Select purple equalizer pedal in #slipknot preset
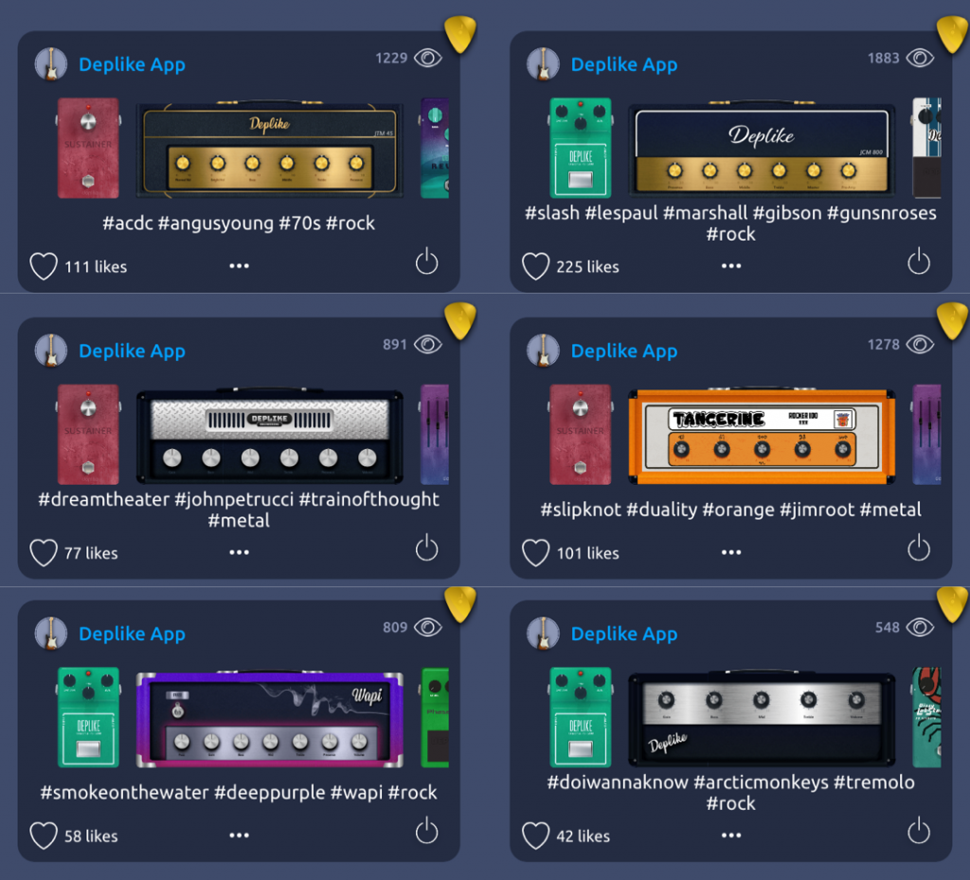 click(x=926, y=435)
